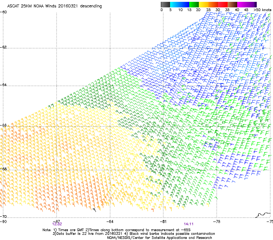273x240 pixels.
Task: Click the gray 0-5 knots legend swatch
Action: pos(165,4)
